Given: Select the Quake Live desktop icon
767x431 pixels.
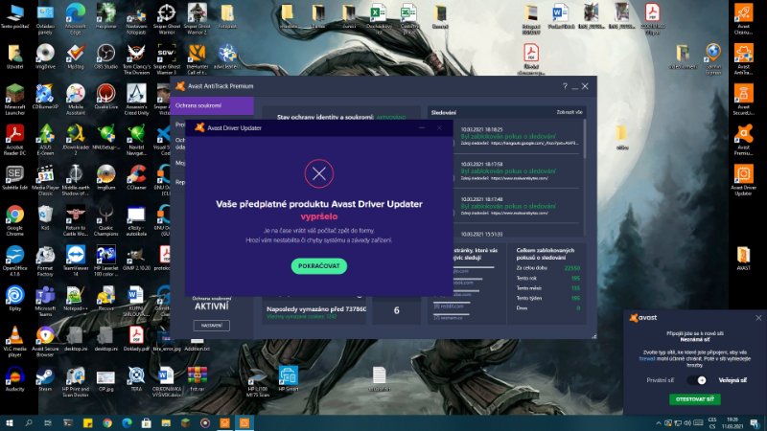Looking at the screenshot, I should pos(105,97).
